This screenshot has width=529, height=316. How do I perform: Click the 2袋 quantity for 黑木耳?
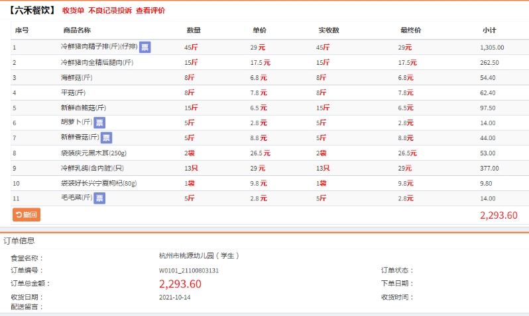pos(190,153)
